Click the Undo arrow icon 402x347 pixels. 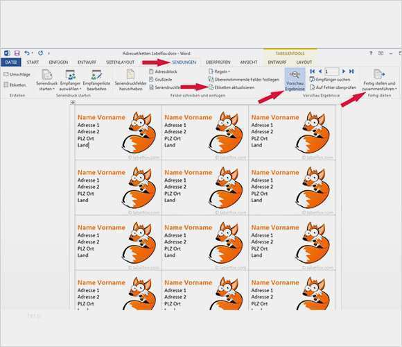(27, 53)
